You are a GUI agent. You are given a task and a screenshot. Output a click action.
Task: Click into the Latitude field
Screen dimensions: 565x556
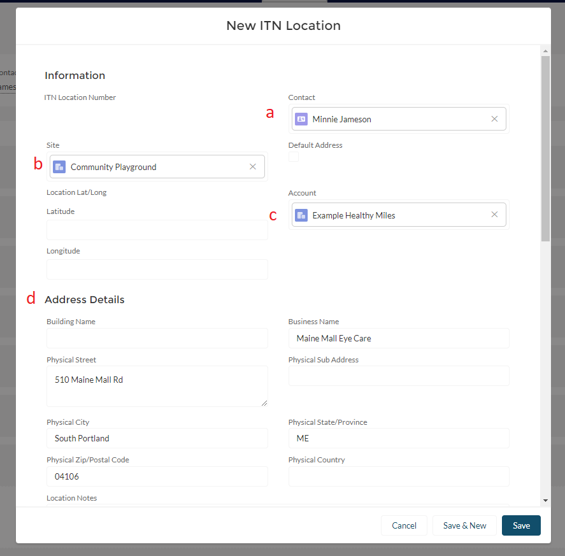[x=157, y=230]
